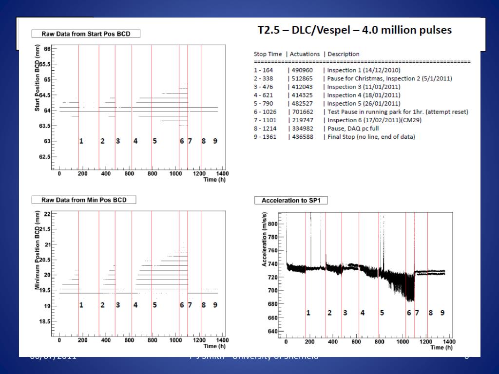Click 'Time (h)' under the Min Pos chart
Image resolution: width=499 pixels, height=374 pixels.
214,346
